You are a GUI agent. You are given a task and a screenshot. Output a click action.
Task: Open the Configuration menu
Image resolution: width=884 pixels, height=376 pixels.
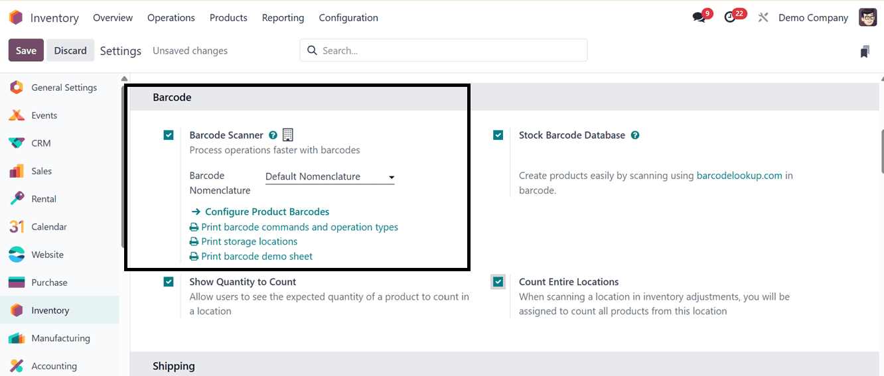pos(348,18)
